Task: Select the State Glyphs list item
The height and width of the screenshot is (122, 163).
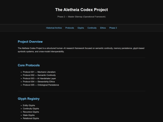Action: (29, 115)
